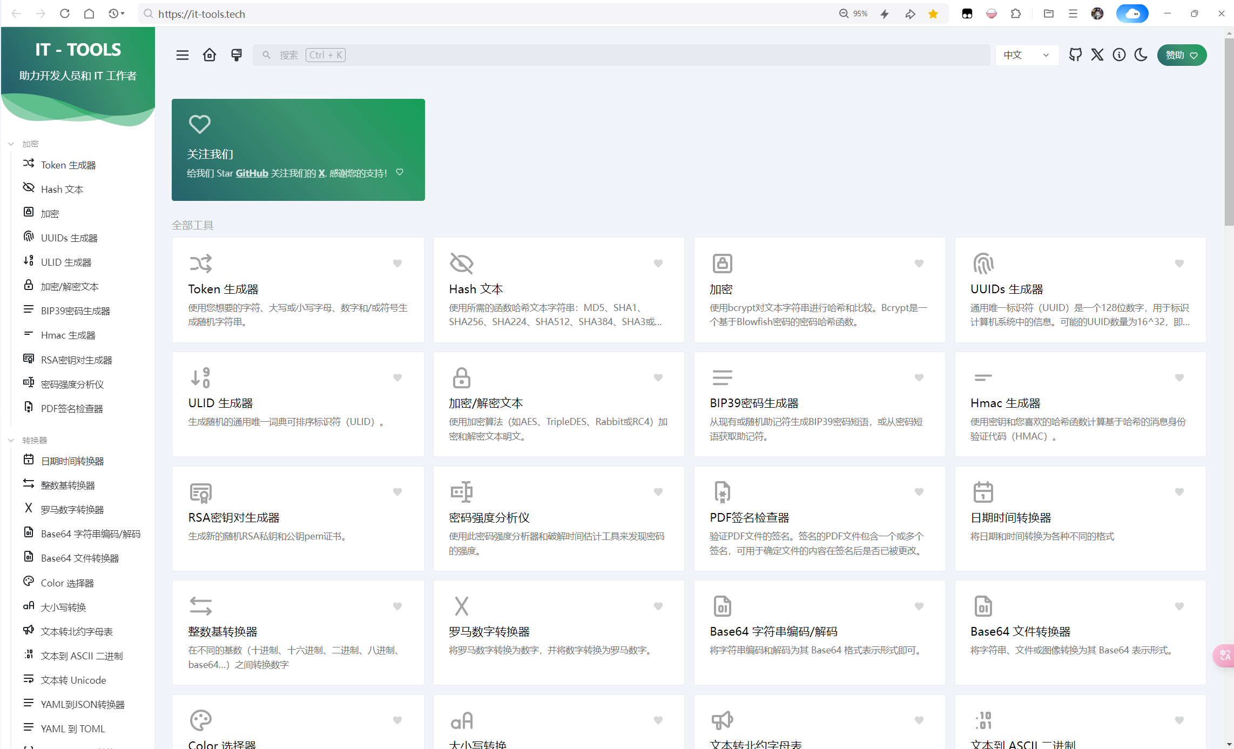The height and width of the screenshot is (749, 1234).
Task: Open the 中文 language dropdown
Action: [x=1026, y=55]
